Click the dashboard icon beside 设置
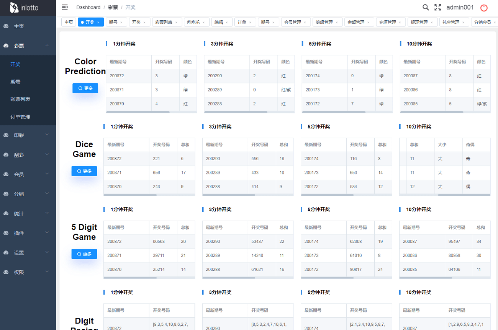This screenshot has width=498, height=330. 6,252
